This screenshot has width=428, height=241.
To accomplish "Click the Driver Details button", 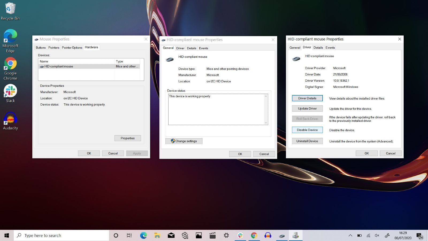I will (307, 98).
